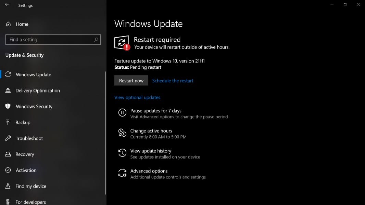The height and width of the screenshot is (205, 365).
Task: Click the Windows Security shield icon
Action: 8,106
